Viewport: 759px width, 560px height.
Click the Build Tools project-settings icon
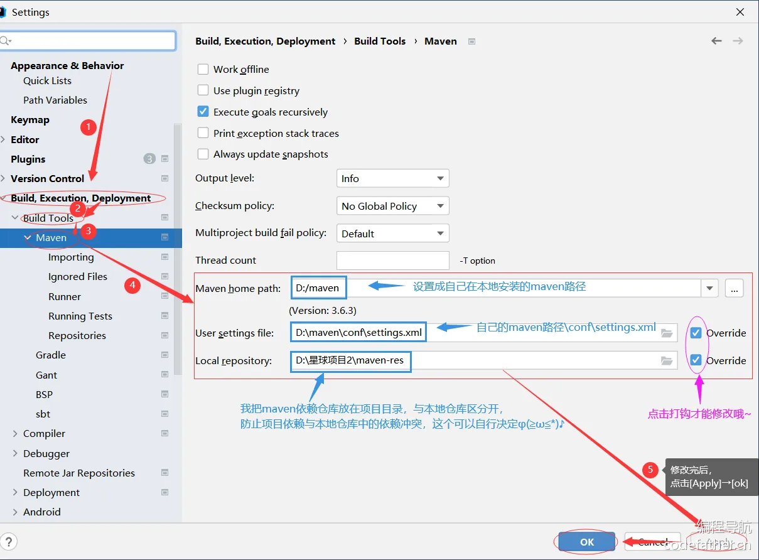coord(164,218)
